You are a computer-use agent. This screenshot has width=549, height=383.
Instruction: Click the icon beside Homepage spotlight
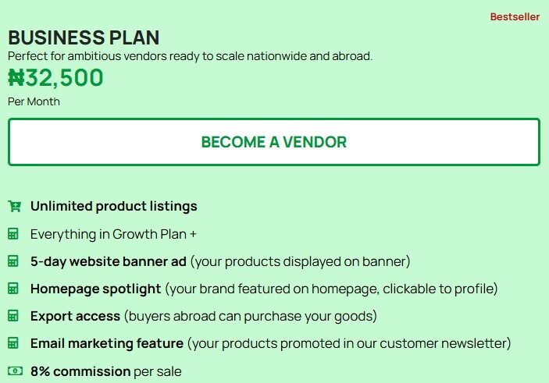pos(13,289)
